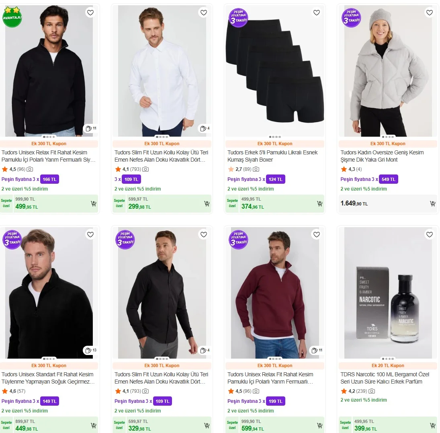Open Tudors Kadın Oversize Gri Mont title
The height and width of the screenshot is (433, 440).
382,156
